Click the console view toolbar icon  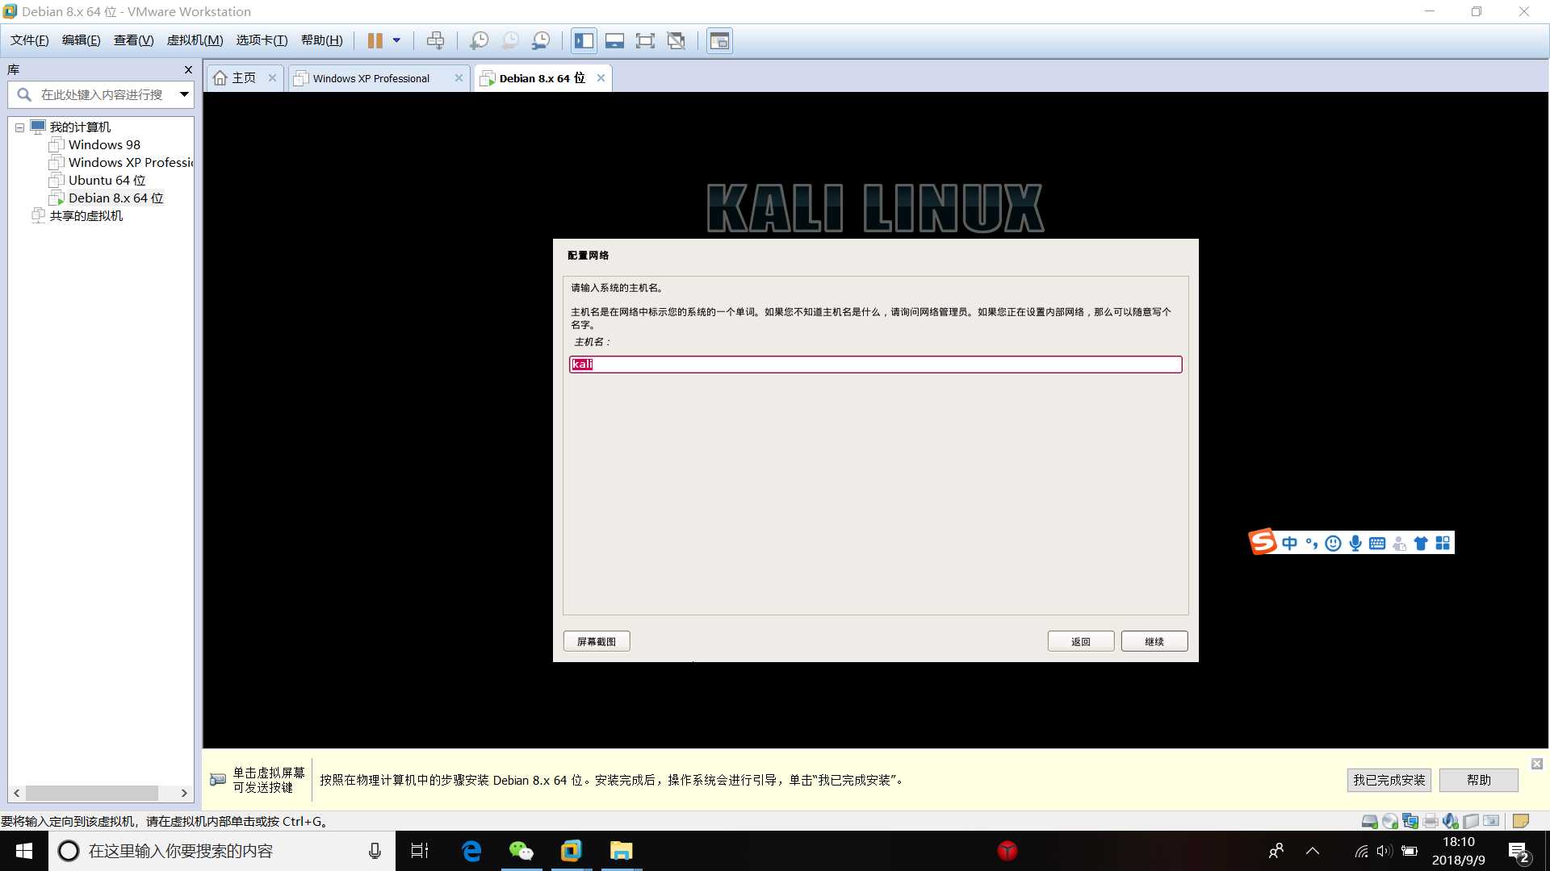[x=719, y=40]
